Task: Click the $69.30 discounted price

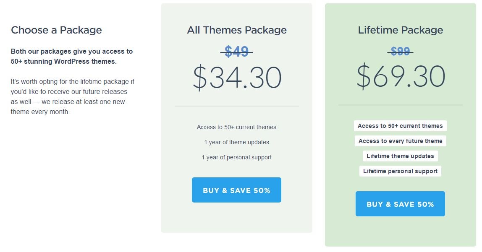Action: click(x=401, y=76)
